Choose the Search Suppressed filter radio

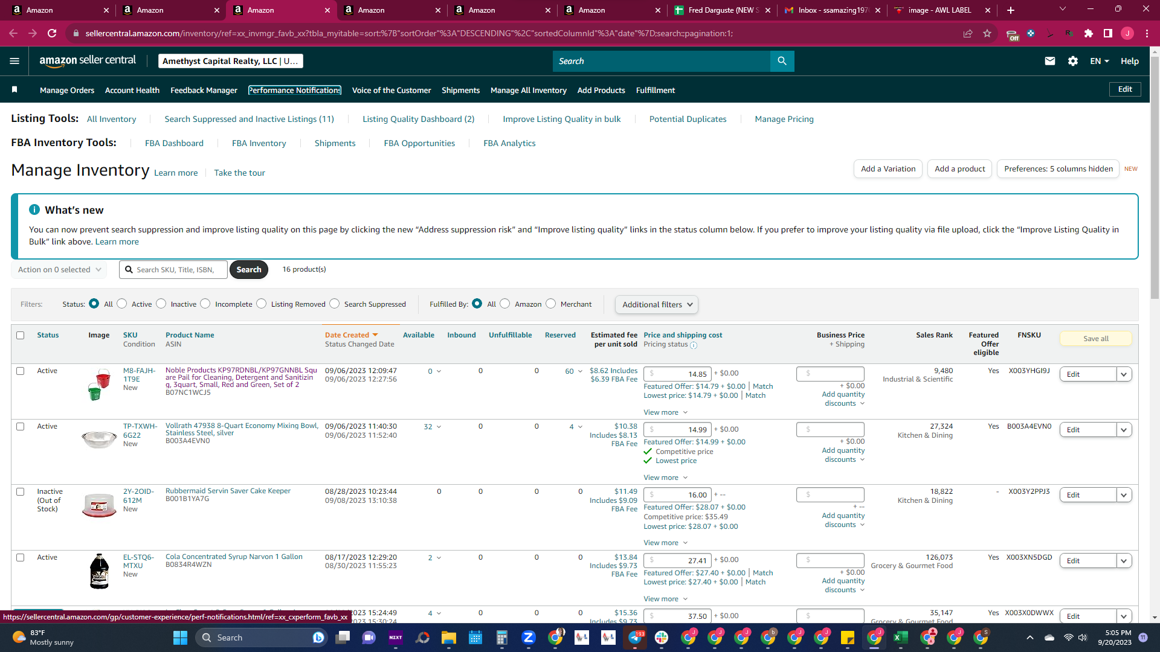coord(335,304)
